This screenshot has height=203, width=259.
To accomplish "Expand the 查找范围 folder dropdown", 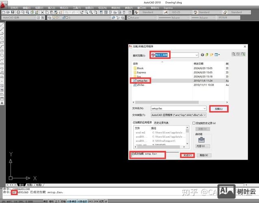I will coord(196,55).
